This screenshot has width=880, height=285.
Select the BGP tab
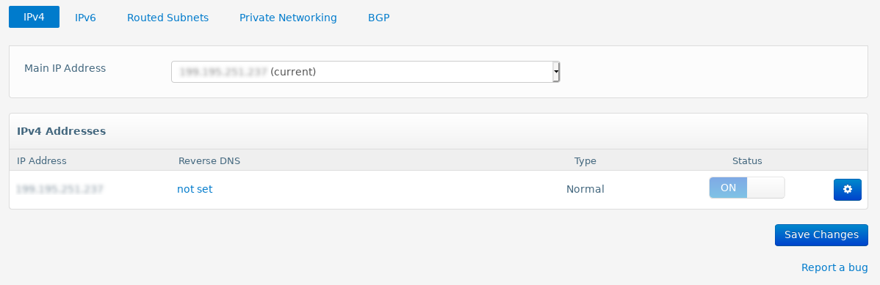(379, 18)
